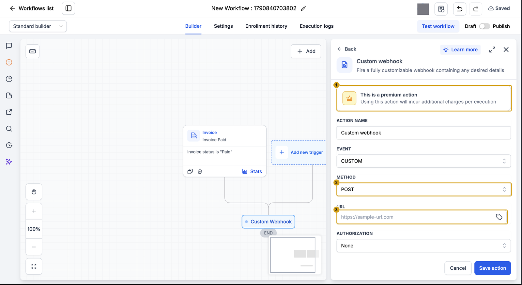Toggle the sidebar panel icon
The width and height of the screenshot is (522, 285).
coord(69,8)
